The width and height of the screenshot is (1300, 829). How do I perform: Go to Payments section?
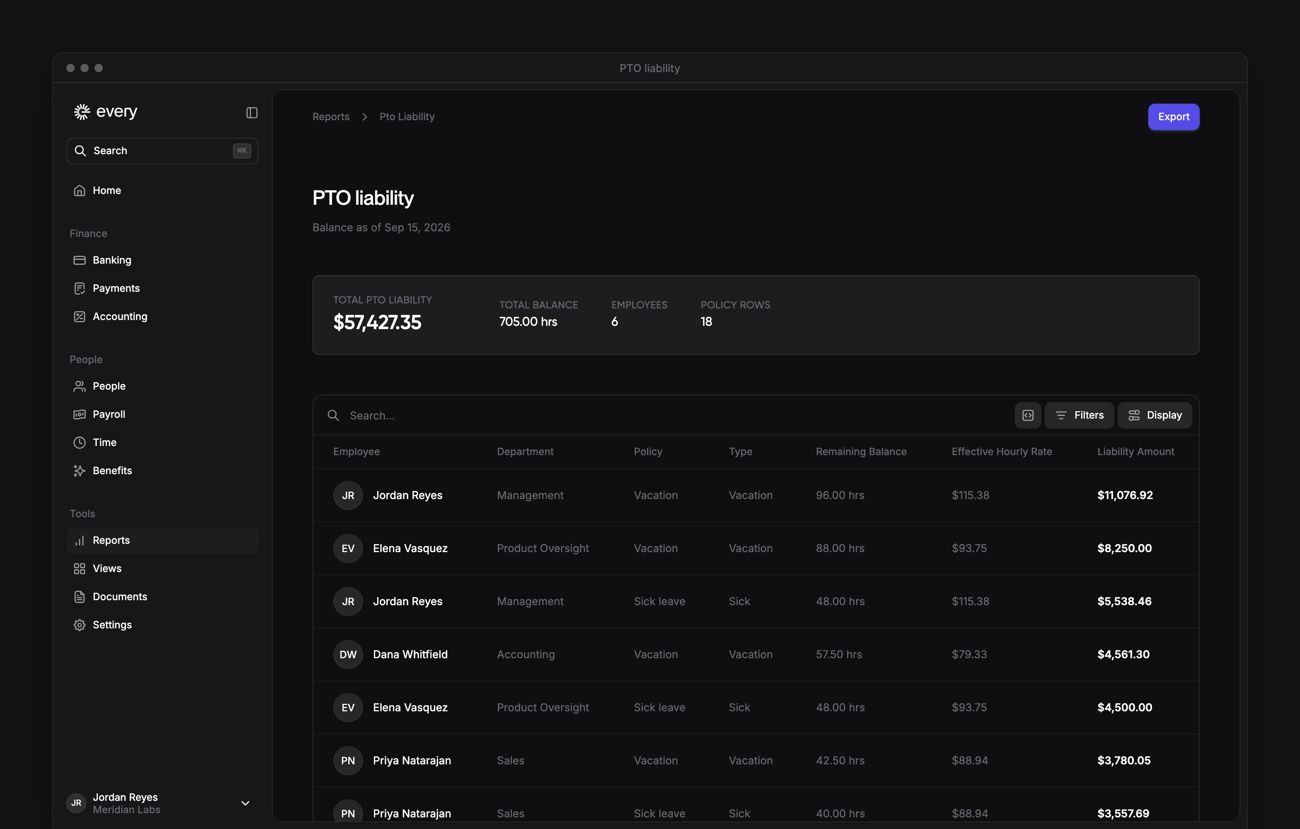coord(162,288)
